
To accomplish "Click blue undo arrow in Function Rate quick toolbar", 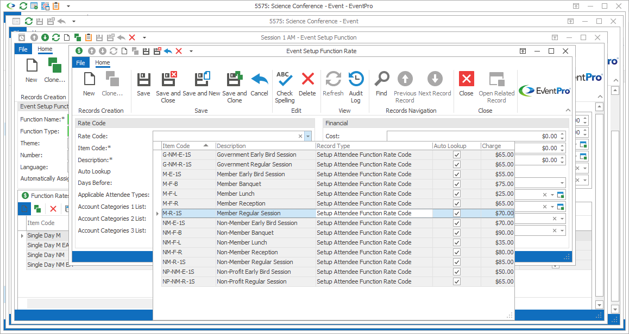I will click(x=168, y=51).
